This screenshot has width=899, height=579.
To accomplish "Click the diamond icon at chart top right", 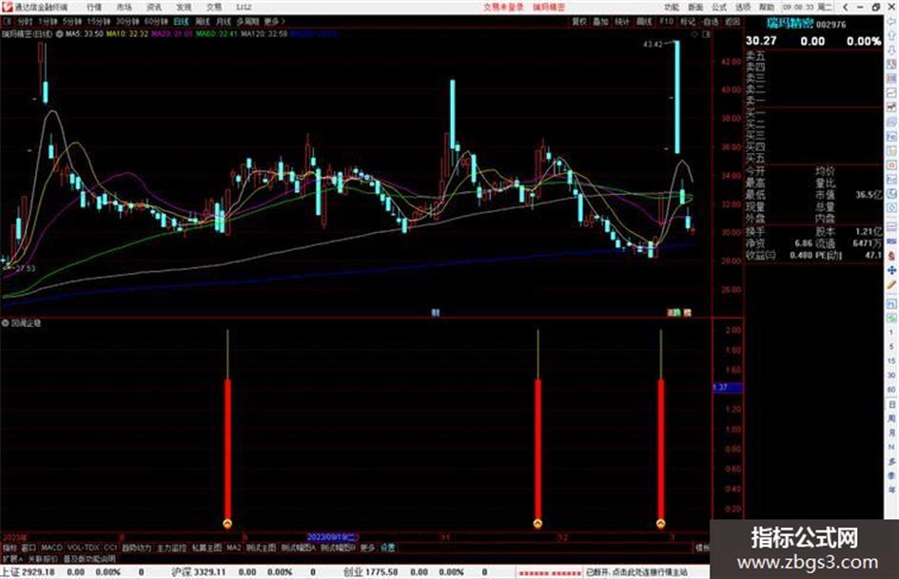I will (x=694, y=34).
